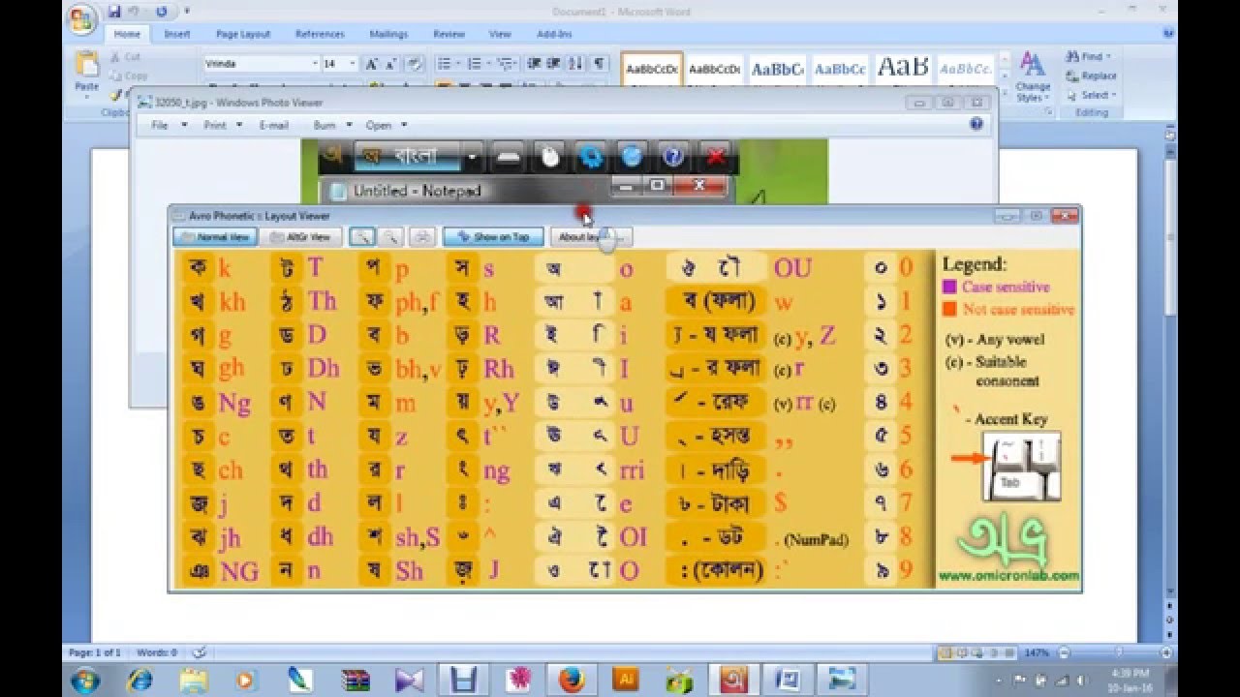Click the Words: 0 status bar indicator
The height and width of the screenshot is (697, 1240).
(157, 653)
